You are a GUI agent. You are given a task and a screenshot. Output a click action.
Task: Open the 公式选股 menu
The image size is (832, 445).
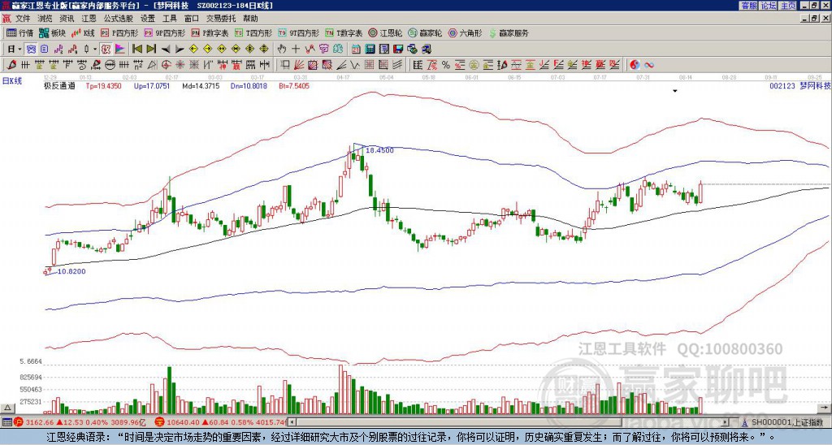(x=119, y=19)
